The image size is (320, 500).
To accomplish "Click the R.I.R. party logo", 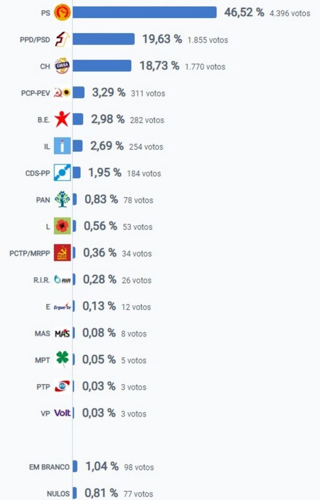I will pos(62,280).
